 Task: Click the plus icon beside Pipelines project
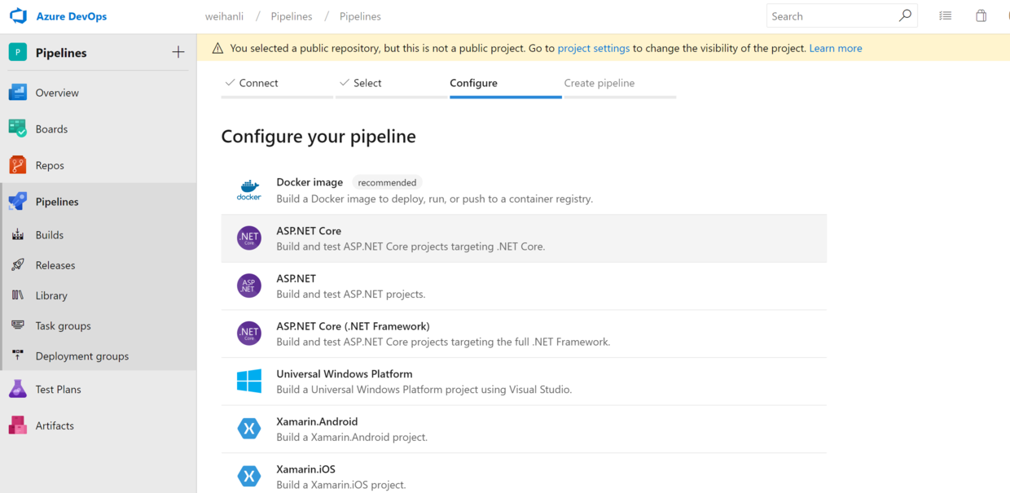[x=178, y=52]
